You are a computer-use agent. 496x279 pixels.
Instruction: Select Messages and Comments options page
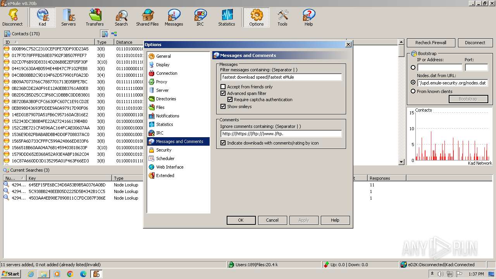click(179, 141)
